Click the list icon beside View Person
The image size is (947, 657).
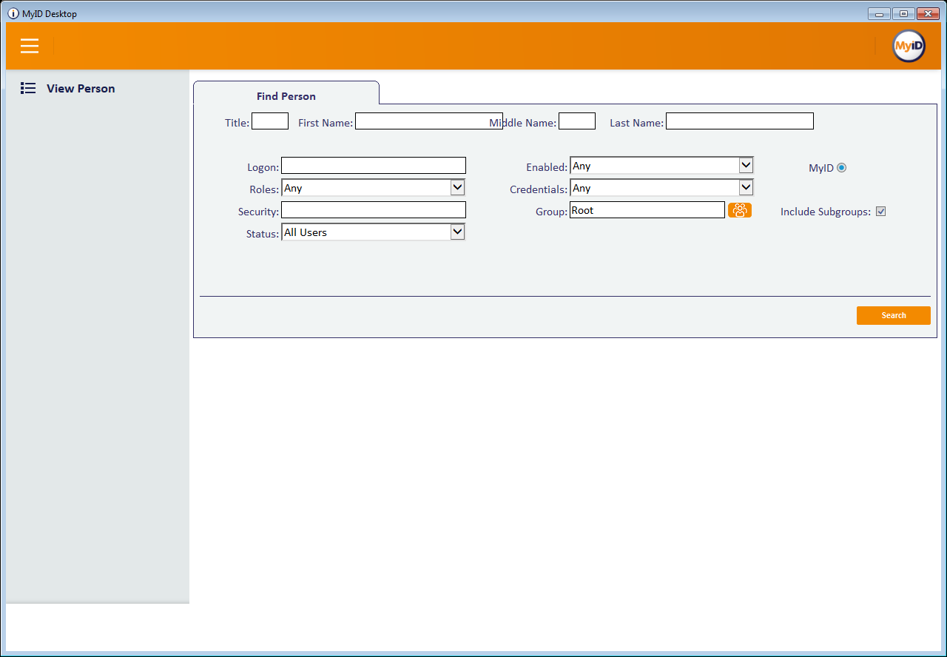(28, 88)
